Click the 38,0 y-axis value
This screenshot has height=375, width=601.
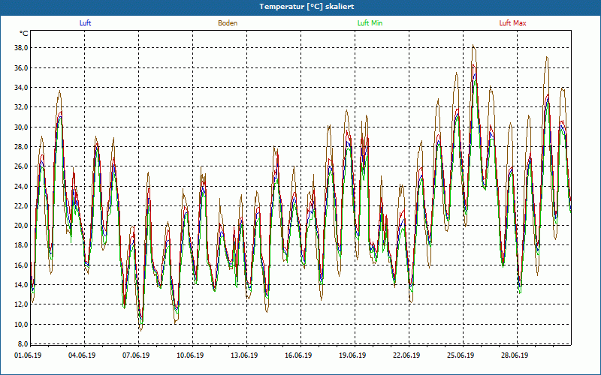21,48
